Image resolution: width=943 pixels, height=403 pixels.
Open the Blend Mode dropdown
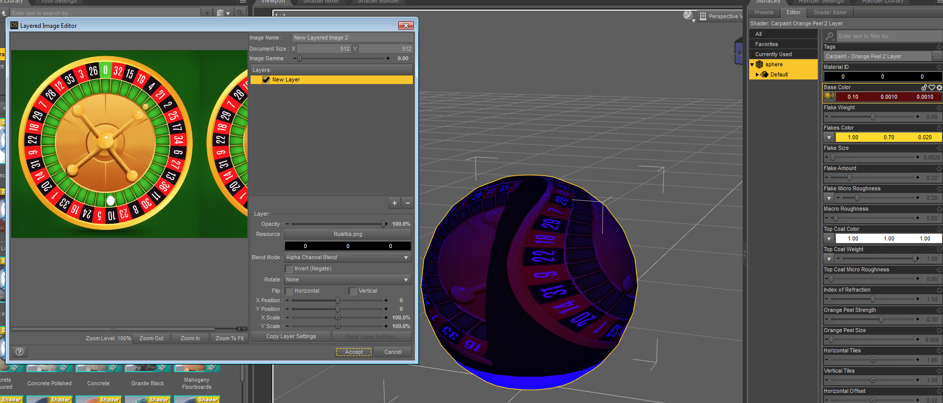[x=347, y=258]
